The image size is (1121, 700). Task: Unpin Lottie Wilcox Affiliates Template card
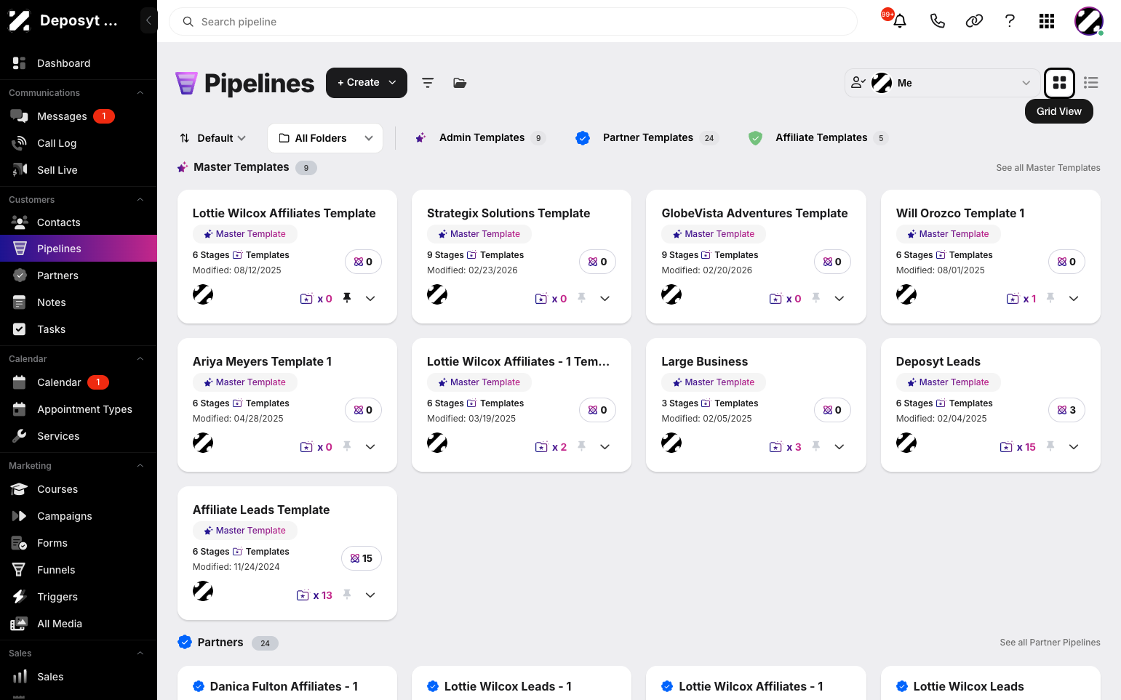point(347,298)
